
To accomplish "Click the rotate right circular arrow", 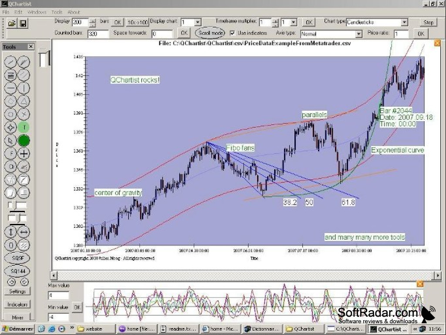I will point(24,282).
